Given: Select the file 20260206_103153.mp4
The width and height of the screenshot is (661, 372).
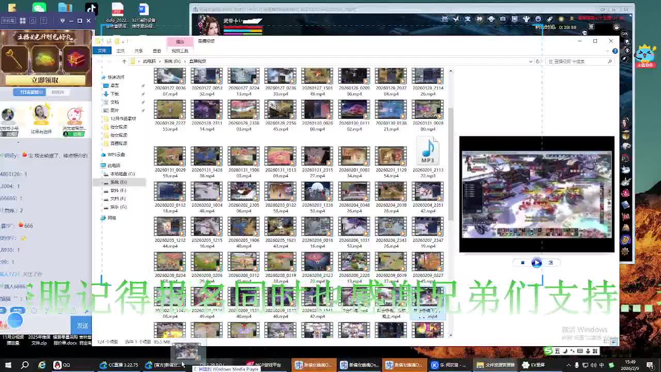Looking at the screenshot, I should [354, 234].
